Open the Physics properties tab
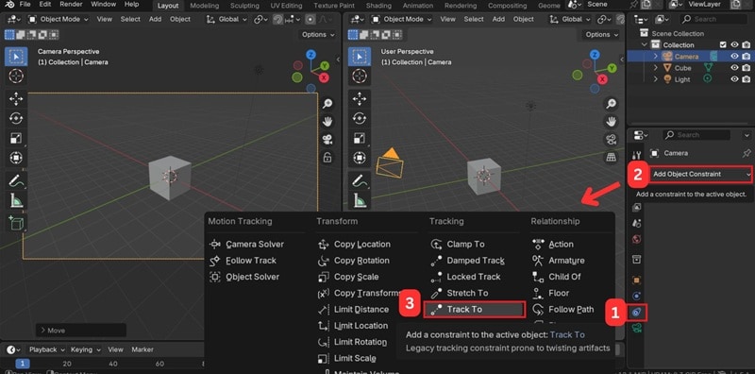This screenshot has width=755, height=374. 636,297
